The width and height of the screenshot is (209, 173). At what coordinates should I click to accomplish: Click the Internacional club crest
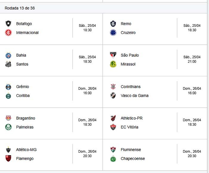click(8, 33)
